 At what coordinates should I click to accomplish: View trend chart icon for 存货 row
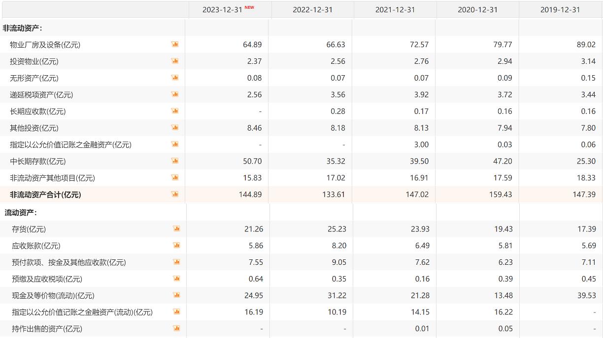pos(177,229)
